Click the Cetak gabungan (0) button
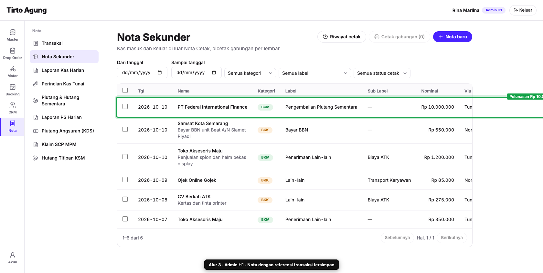 (399, 37)
